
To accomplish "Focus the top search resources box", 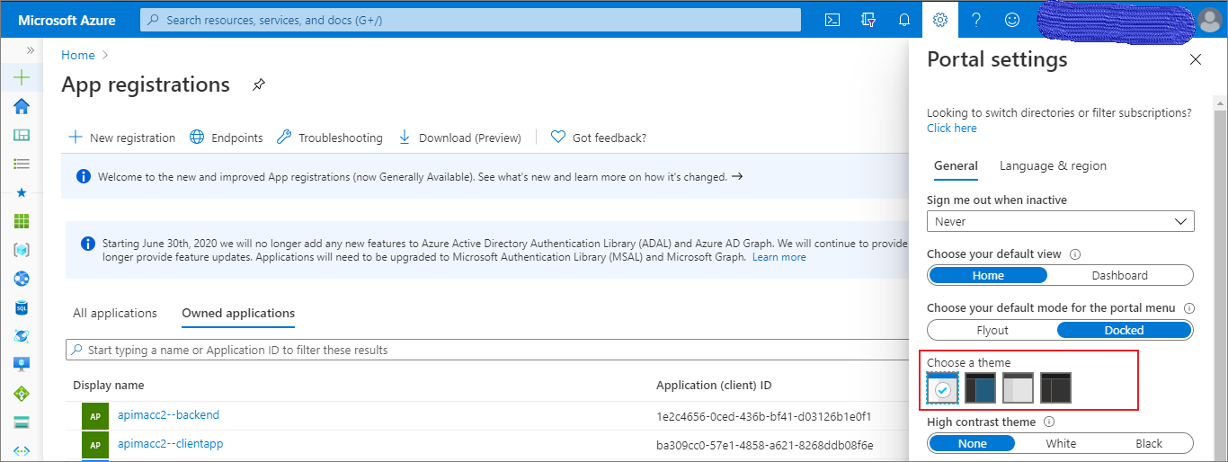I will click(470, 20).
